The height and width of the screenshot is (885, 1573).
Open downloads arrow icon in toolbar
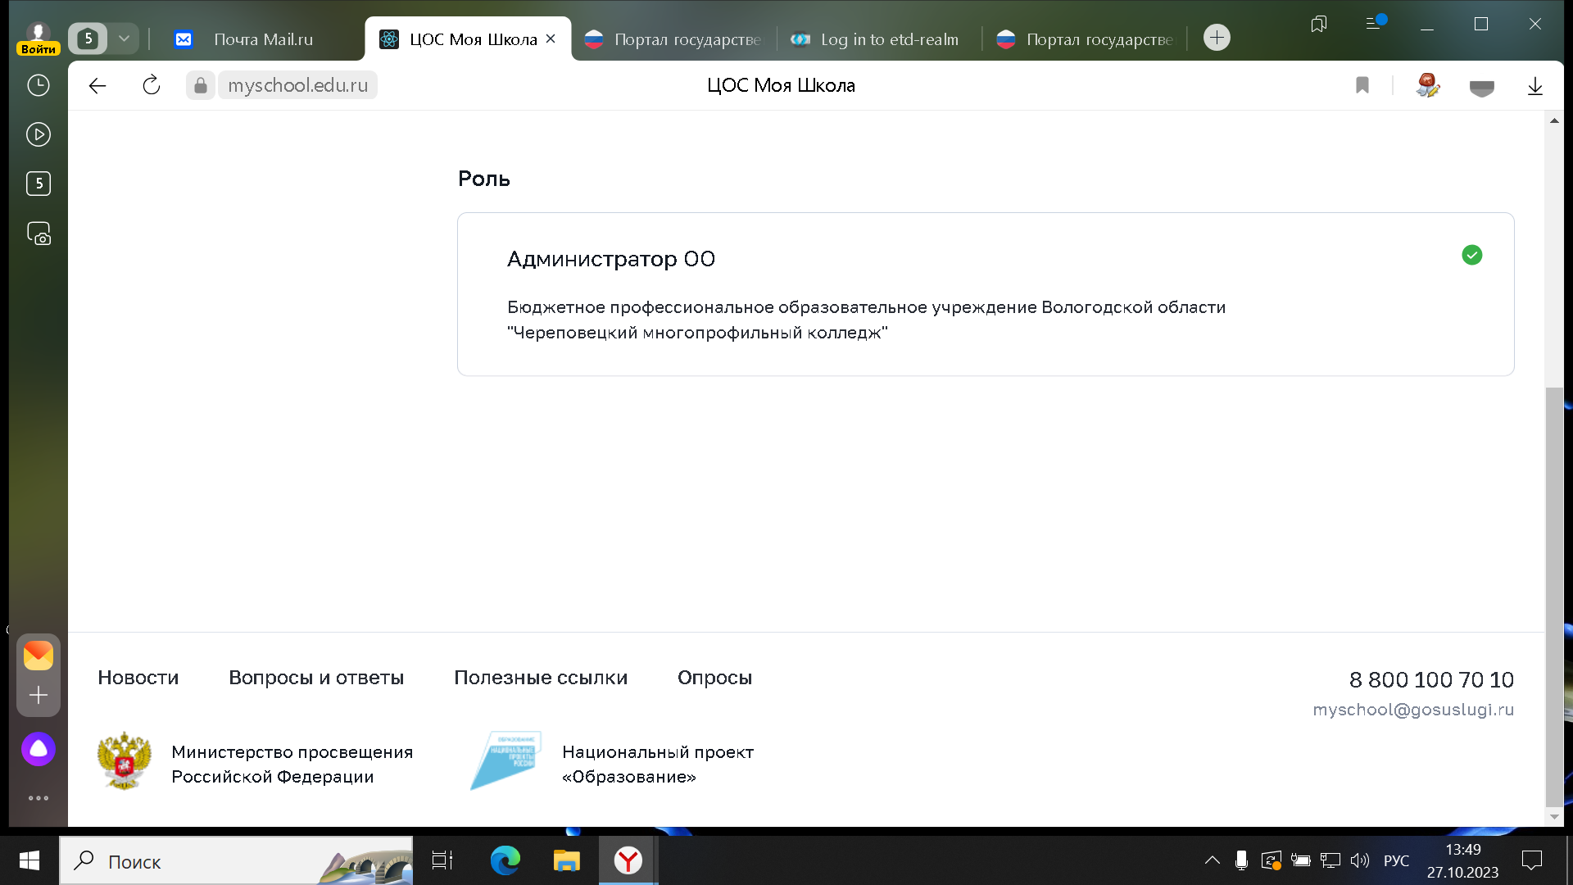tap(1534, 86)
